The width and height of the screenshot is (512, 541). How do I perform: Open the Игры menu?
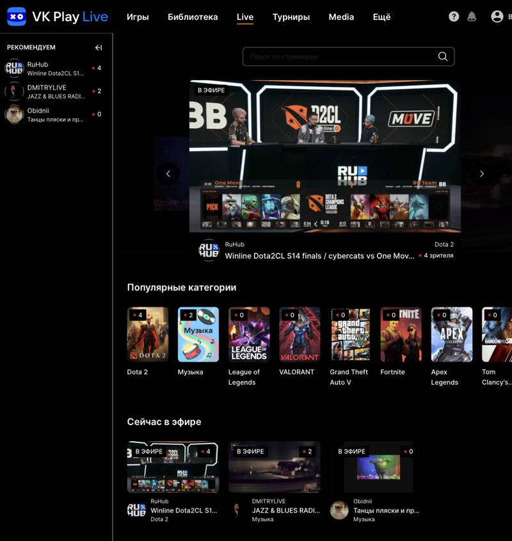click(x=138, y=17)
